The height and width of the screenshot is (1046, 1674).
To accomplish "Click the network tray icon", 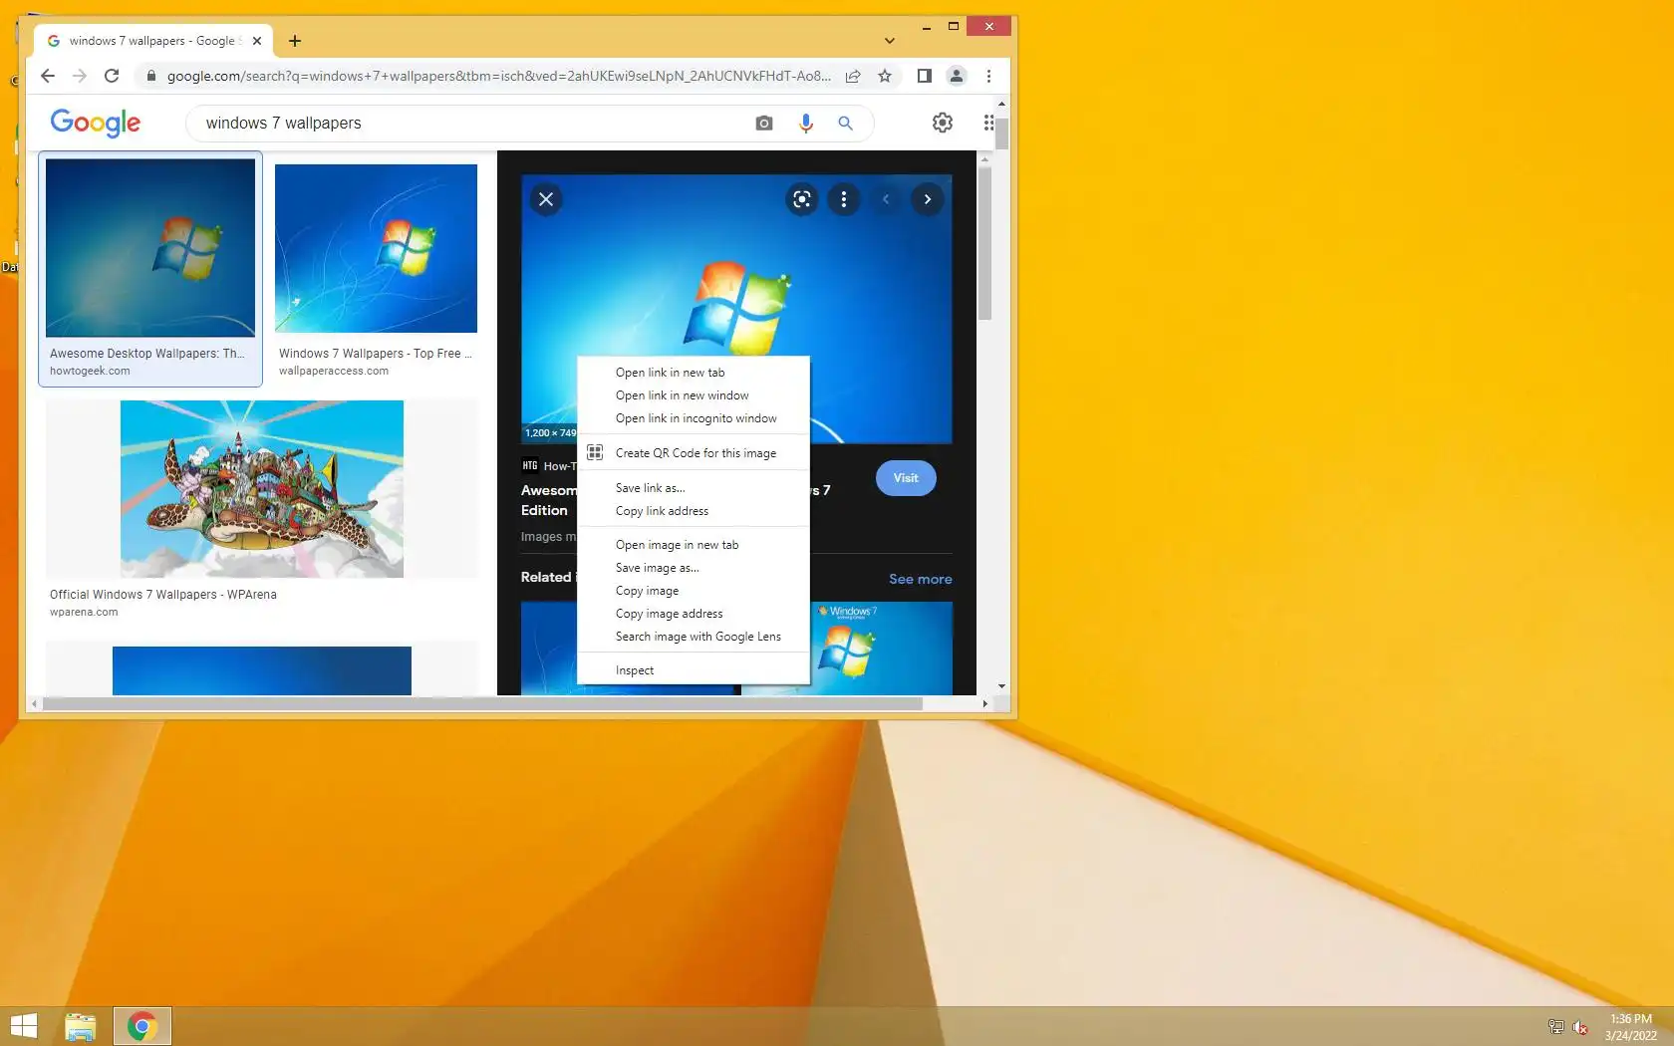I will pyautogui.click(x=1555, y=1027).
